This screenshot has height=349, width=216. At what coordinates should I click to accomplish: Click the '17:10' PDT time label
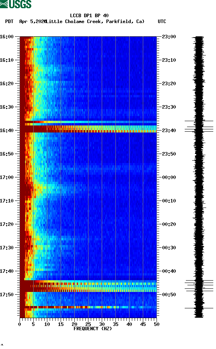(7, 201)
